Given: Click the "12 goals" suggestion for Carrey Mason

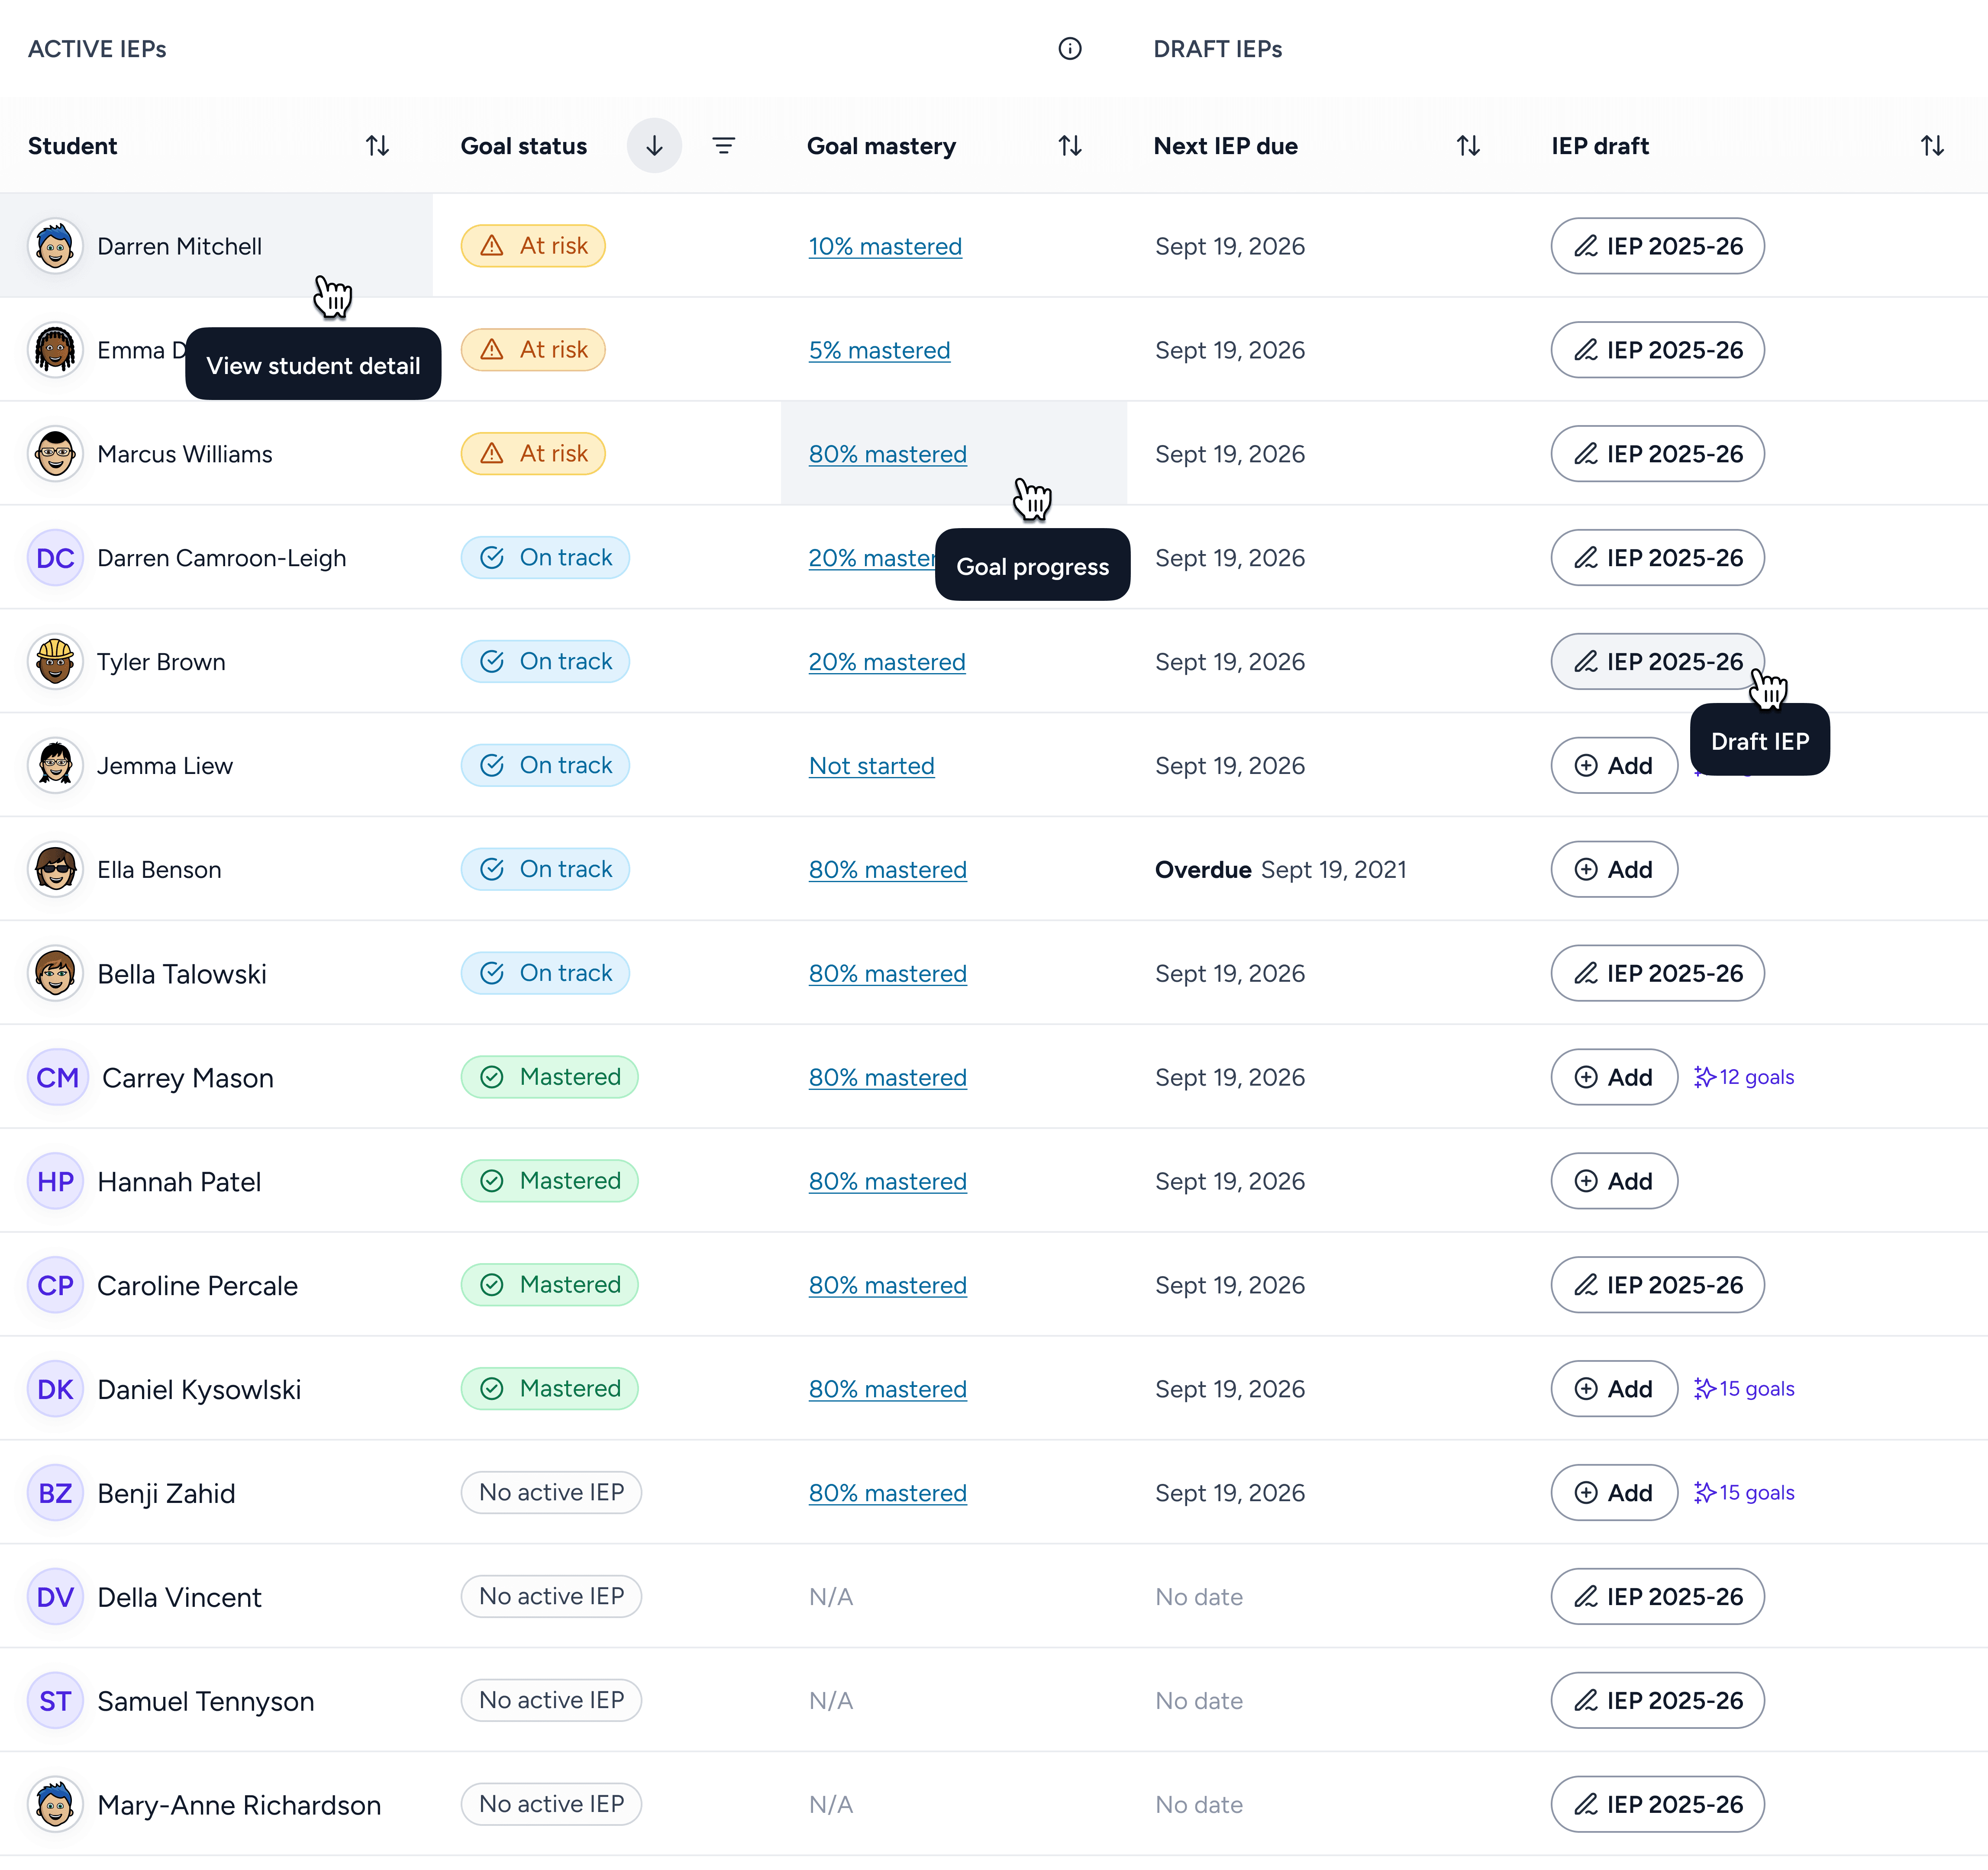Looking at the screenshot, I should [1744, 1077].
